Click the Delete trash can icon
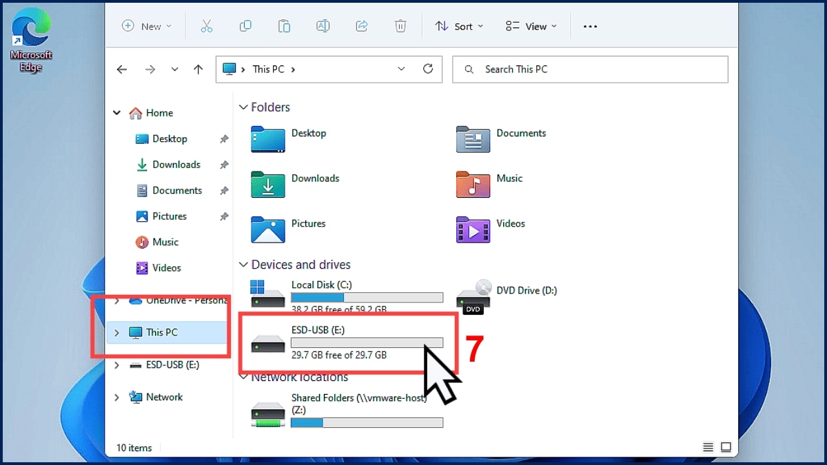 coord(400,26)
